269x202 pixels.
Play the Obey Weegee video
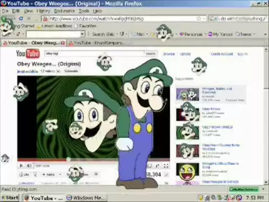(21, 166)
